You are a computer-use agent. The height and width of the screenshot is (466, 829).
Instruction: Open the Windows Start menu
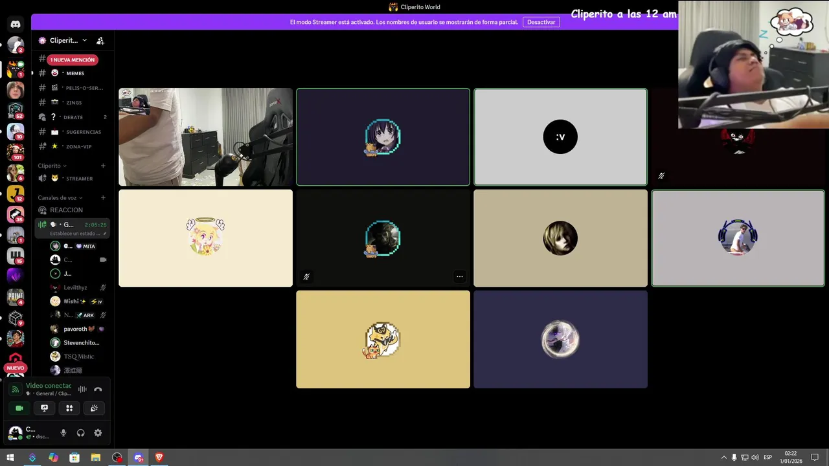click(10, 458)
